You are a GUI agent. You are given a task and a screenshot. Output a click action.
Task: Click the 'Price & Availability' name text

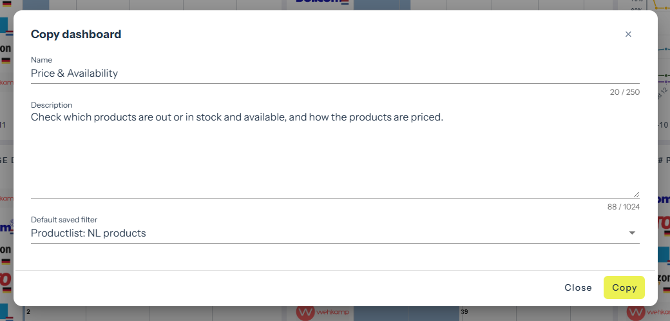[75, 73]
